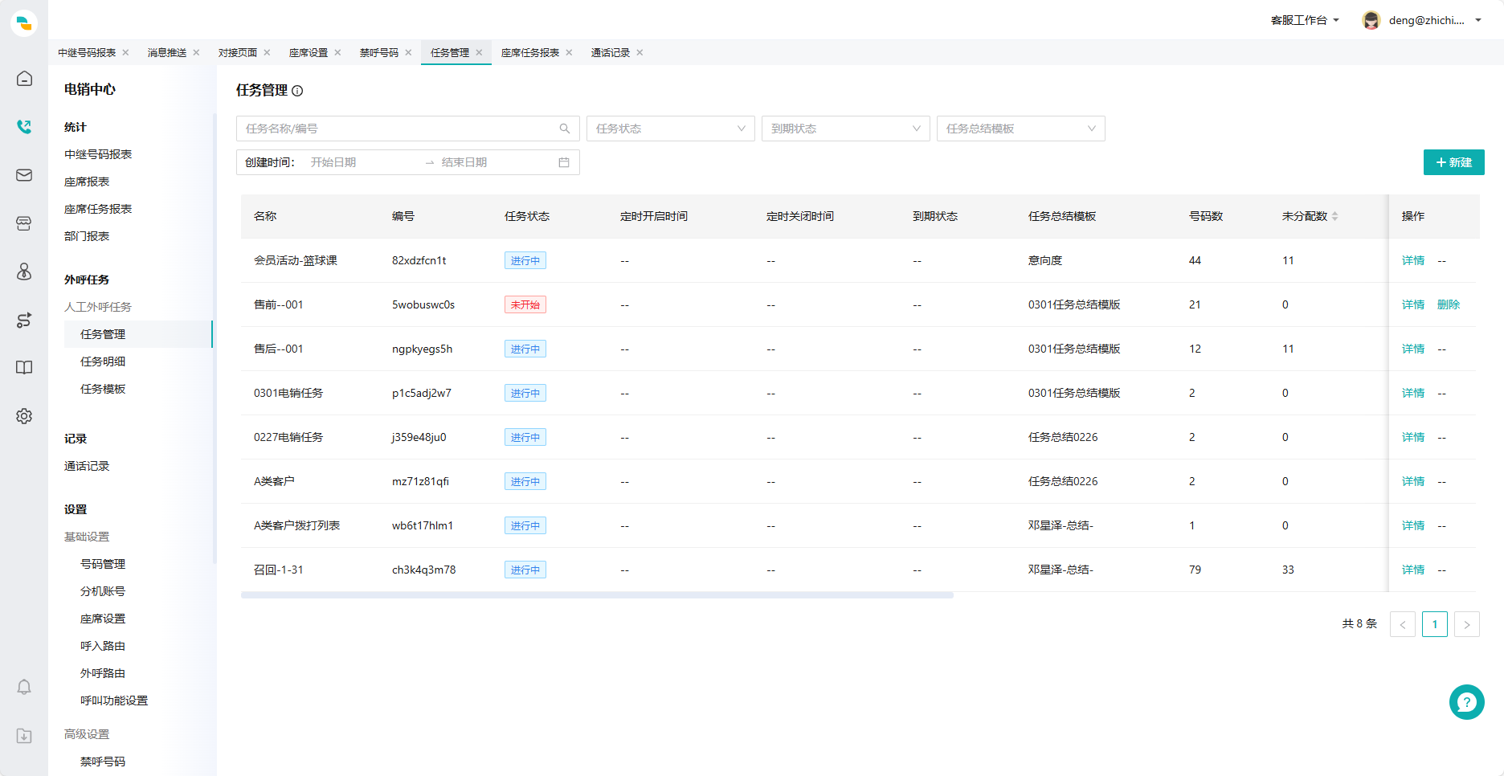Open the 任务状态 dropdown filter

pyautogui.click(x=671, y=129)
